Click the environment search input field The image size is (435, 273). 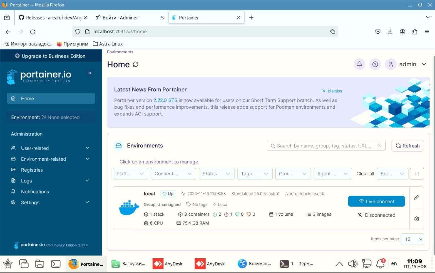point(325,146)
